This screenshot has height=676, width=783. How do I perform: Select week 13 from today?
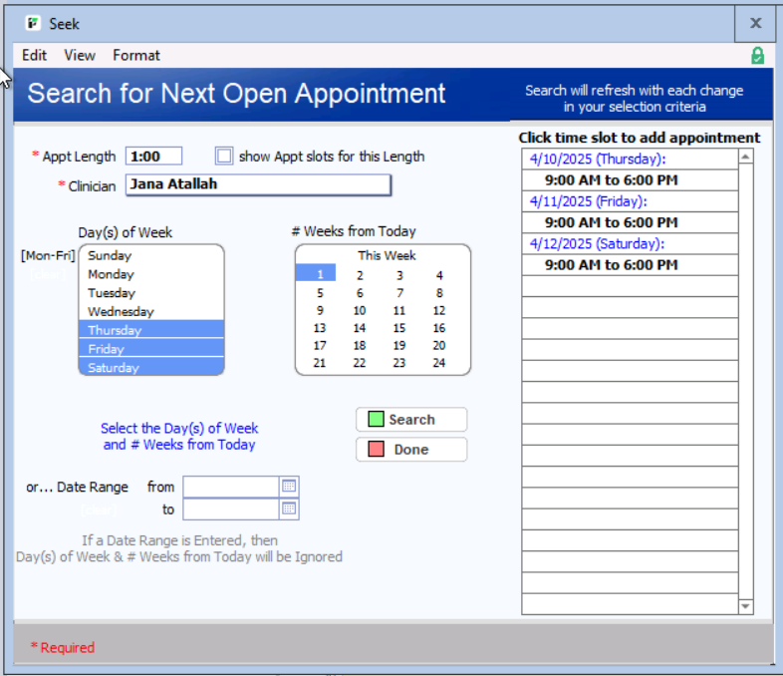coord(320,328)
